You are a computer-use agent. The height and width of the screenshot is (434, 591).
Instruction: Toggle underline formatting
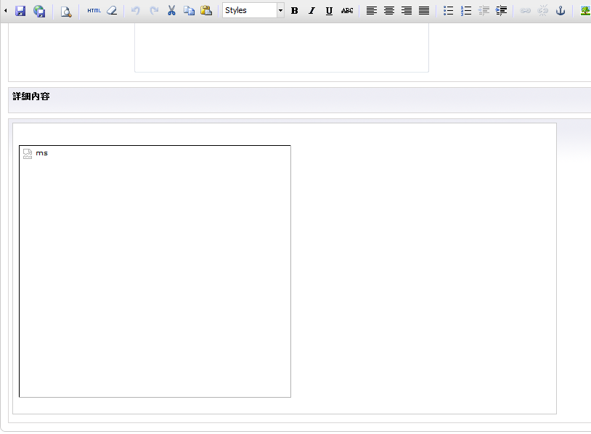pos(329,11)
